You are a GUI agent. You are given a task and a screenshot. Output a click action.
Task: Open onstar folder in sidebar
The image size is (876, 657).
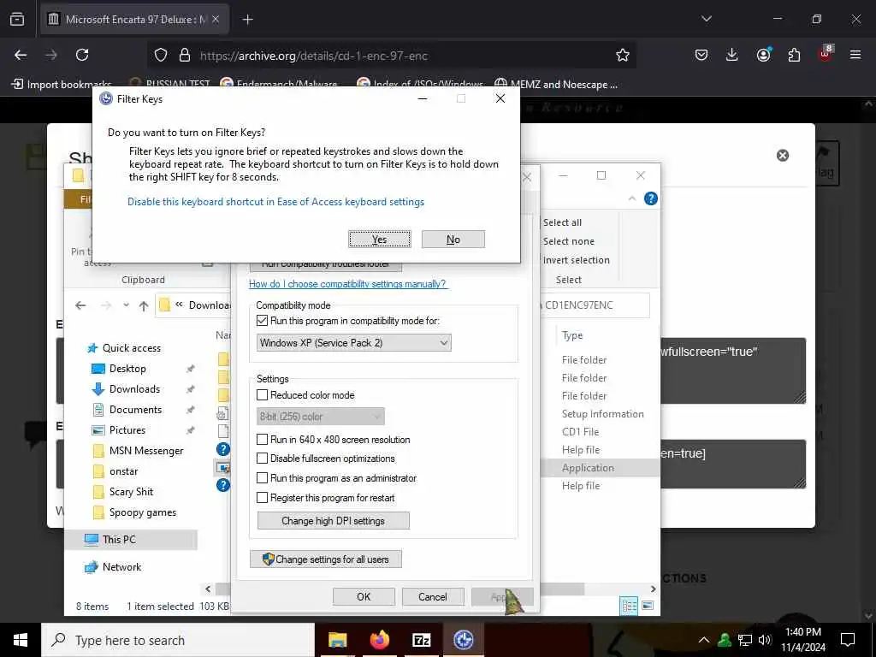point(123,471)
